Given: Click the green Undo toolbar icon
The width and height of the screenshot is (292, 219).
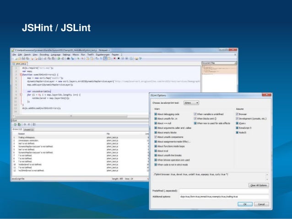Looking at the screenshot, I should [x=58, y=59].
